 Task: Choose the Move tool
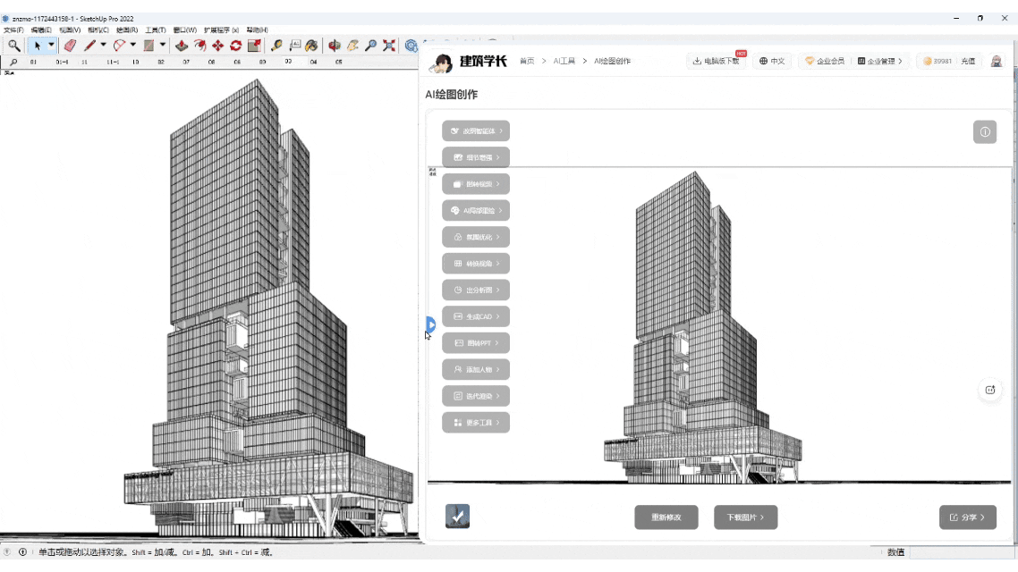point(217,46)
